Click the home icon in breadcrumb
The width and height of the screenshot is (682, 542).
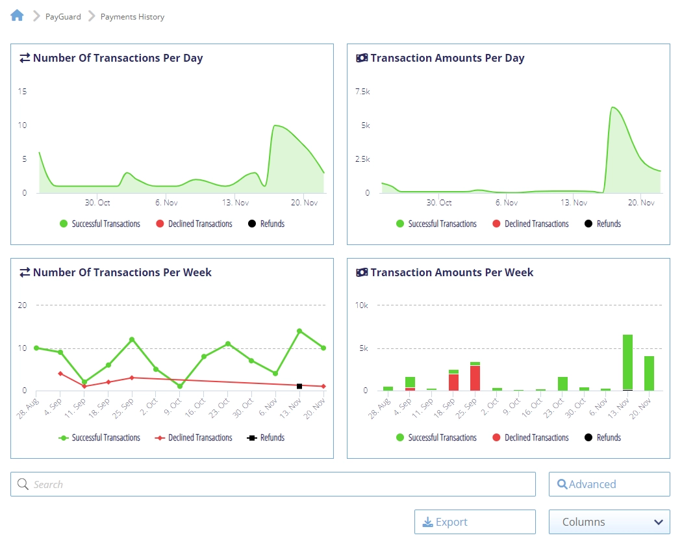(17, 16)
